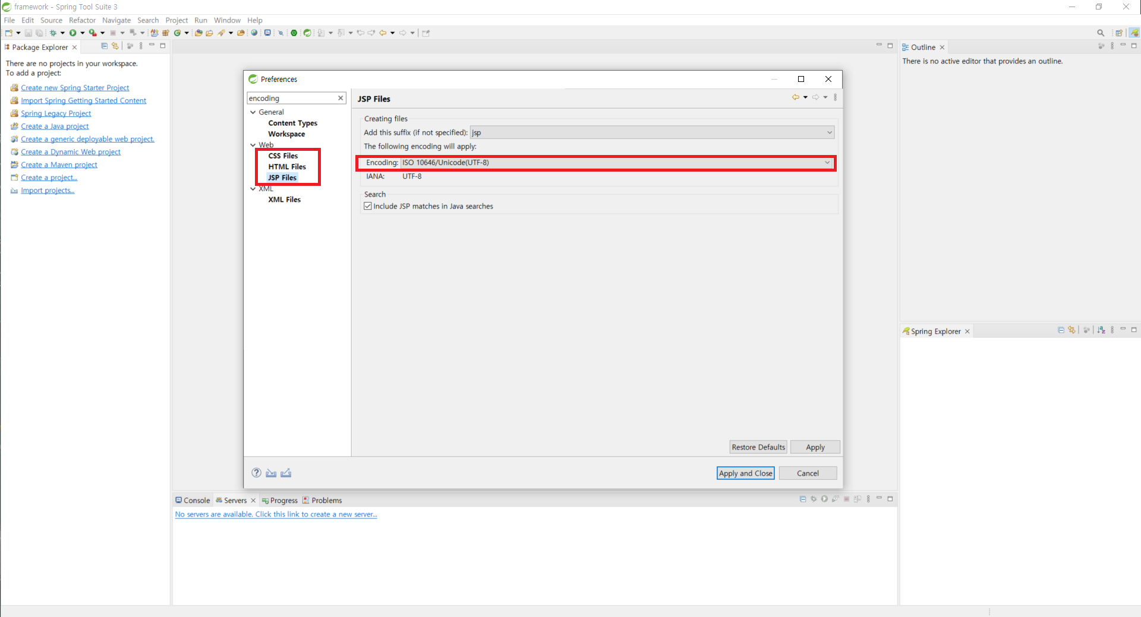Click the green Spring leaf toolbar icon
The image size is (1141, 617).
click(x=307, y=33)
